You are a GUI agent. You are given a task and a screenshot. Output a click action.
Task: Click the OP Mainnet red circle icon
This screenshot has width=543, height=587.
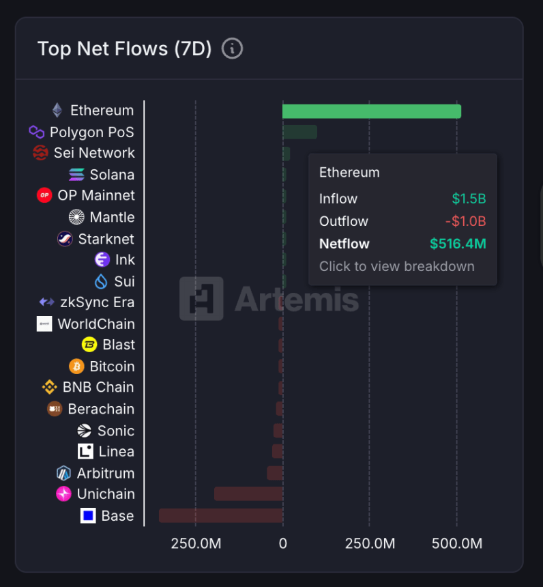45,196
